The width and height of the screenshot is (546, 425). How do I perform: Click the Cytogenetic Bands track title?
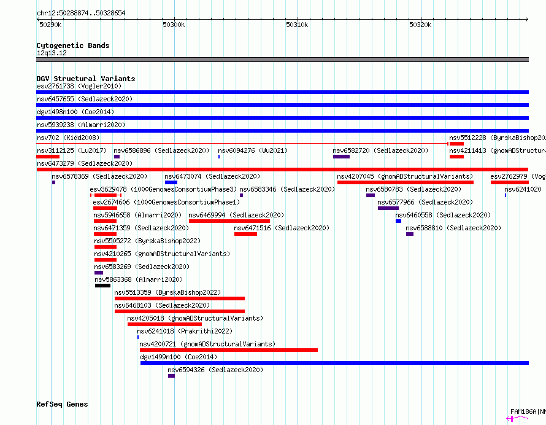click(x=73, y=45)
